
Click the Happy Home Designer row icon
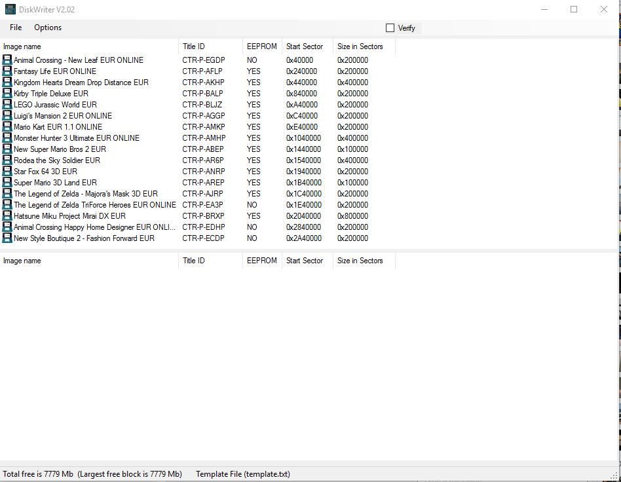click(x=7, y=227)
